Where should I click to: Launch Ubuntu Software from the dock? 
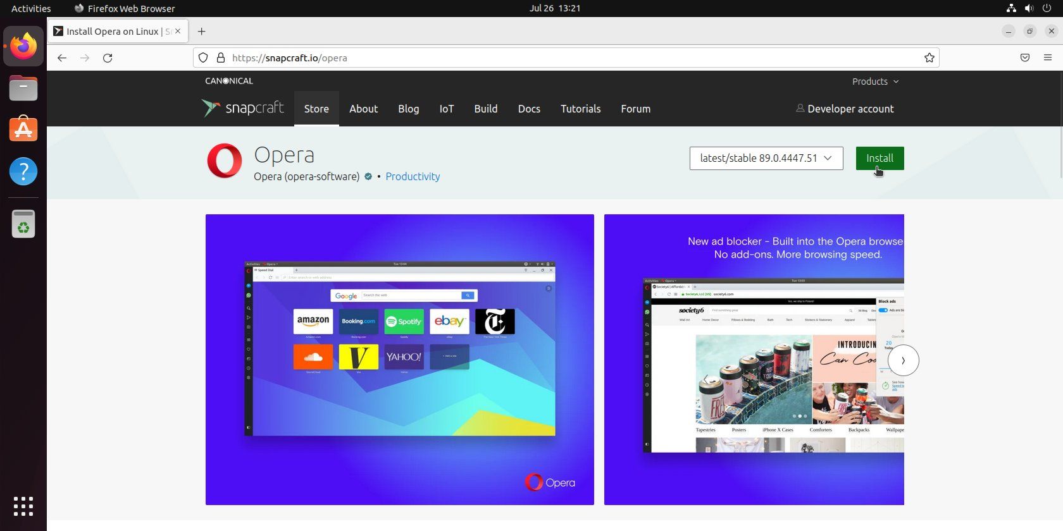pos(23,129)
